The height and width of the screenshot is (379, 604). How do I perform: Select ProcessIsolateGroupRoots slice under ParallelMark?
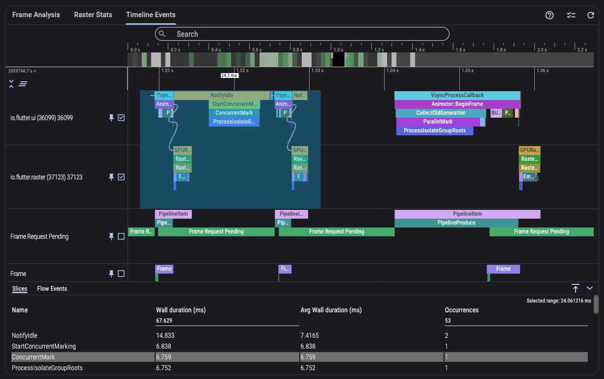435,130
